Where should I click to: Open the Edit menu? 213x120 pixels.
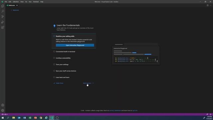(x=10, y=2)
